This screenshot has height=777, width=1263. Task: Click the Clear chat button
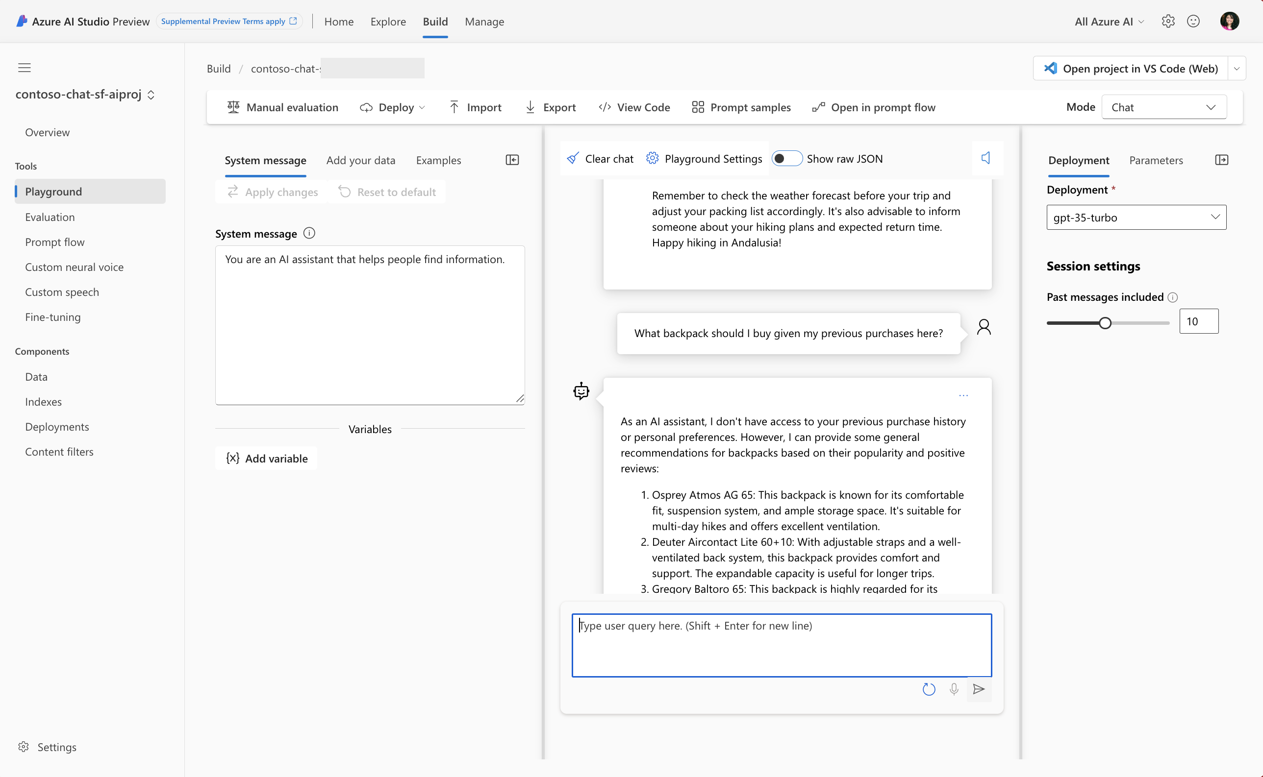[x=600, y=159]
